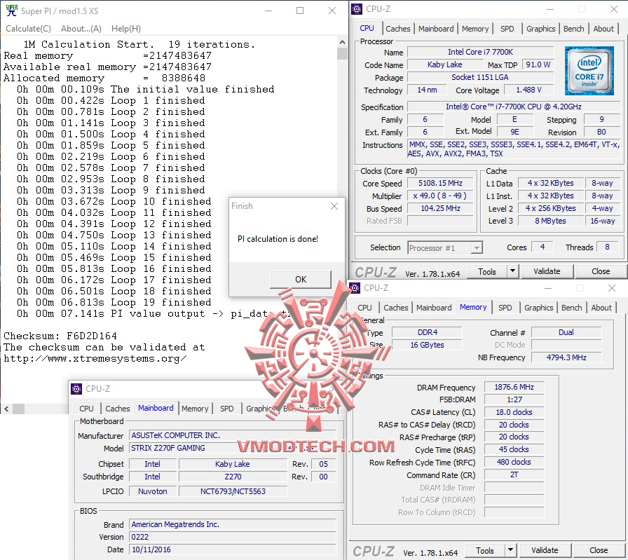This screenshot has height=560, width=628.
Task: Click the CPU-Z icon on the Mainboard window
Action: pyautogui.click(x=75, y=388)
